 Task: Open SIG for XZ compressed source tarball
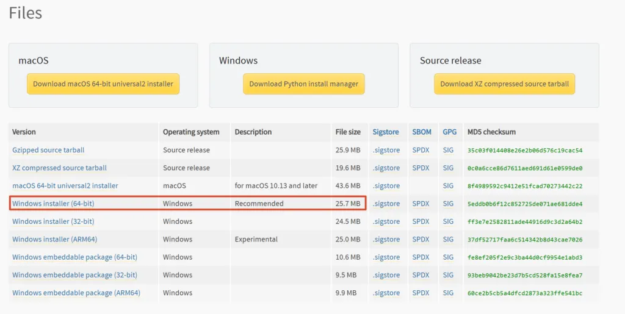448,168
